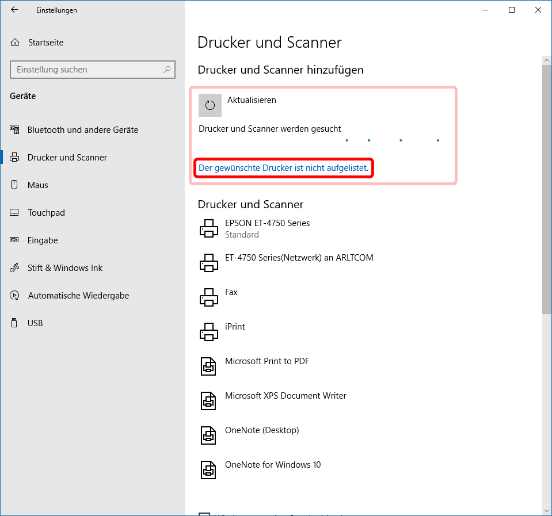
Task: Select Microsoft Print to PDF icon
Action: [208, 367]
